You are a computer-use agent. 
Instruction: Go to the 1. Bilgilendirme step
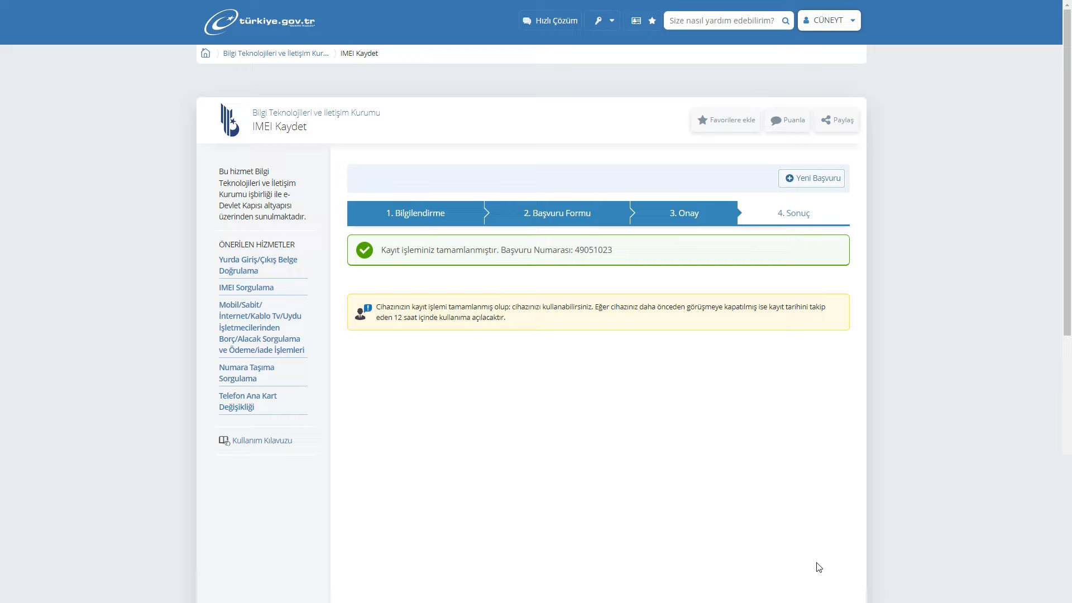[x=415, y=213]
